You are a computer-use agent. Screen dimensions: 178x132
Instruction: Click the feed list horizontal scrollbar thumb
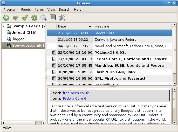coord(20,123)
